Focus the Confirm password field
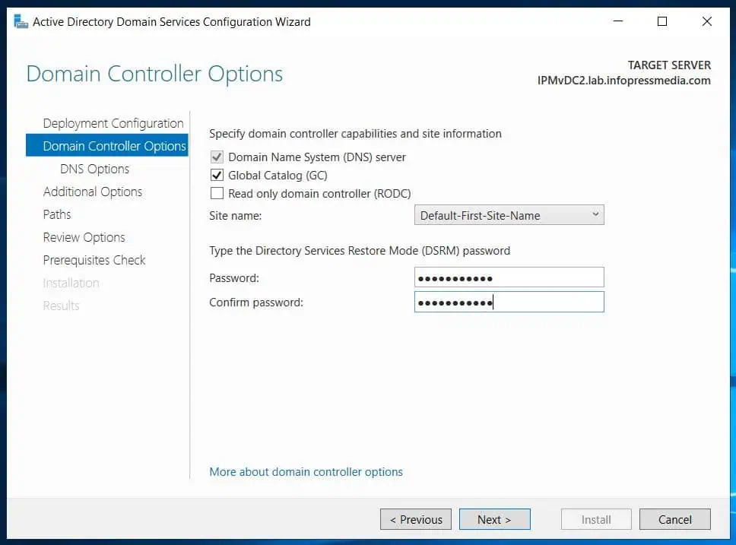The width and height of the screenshot is (736, 545). pyautogui.click(x=509, y=302)
